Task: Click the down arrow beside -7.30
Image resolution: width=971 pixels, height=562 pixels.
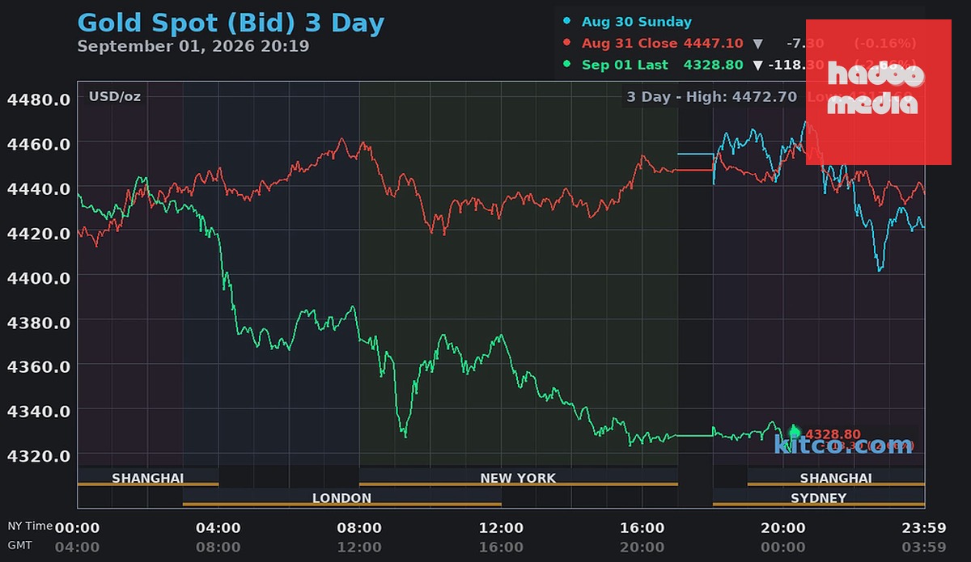Action: point(758,44)
